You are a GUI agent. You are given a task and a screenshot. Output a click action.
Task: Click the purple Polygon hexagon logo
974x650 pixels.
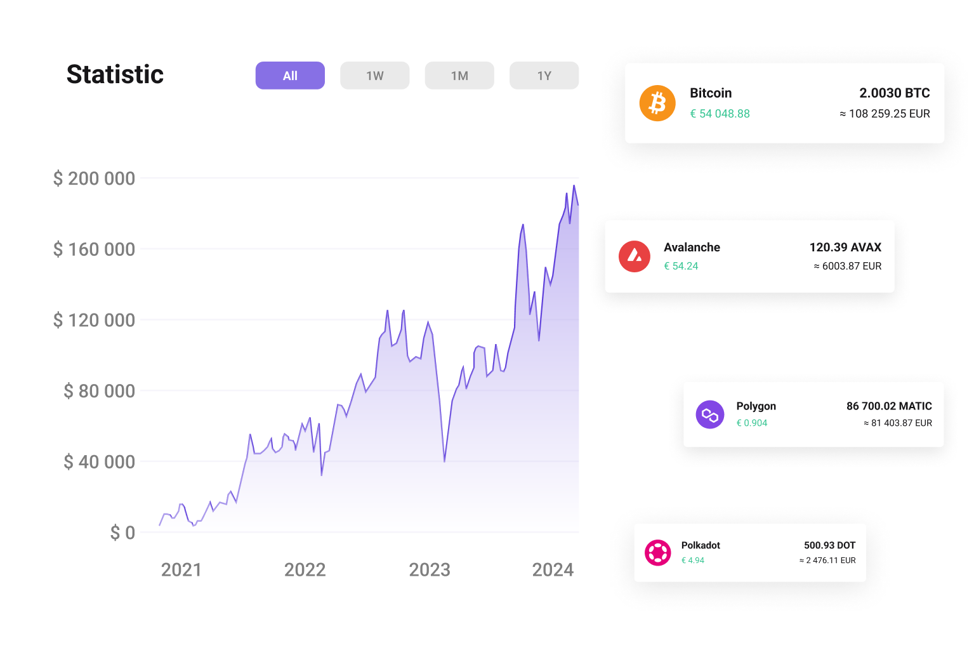[x=710, y=414]
